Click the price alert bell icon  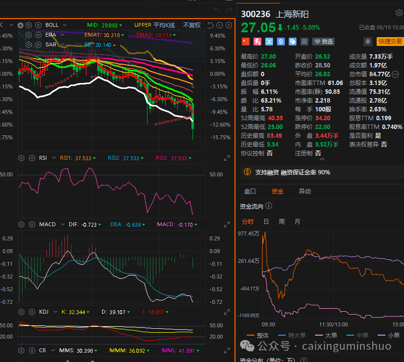(x=367, y=42)
